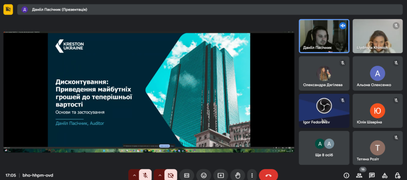Viewport: 407px width, 180px height.
Task: Open the activities panel
Action: pos(384,175)
